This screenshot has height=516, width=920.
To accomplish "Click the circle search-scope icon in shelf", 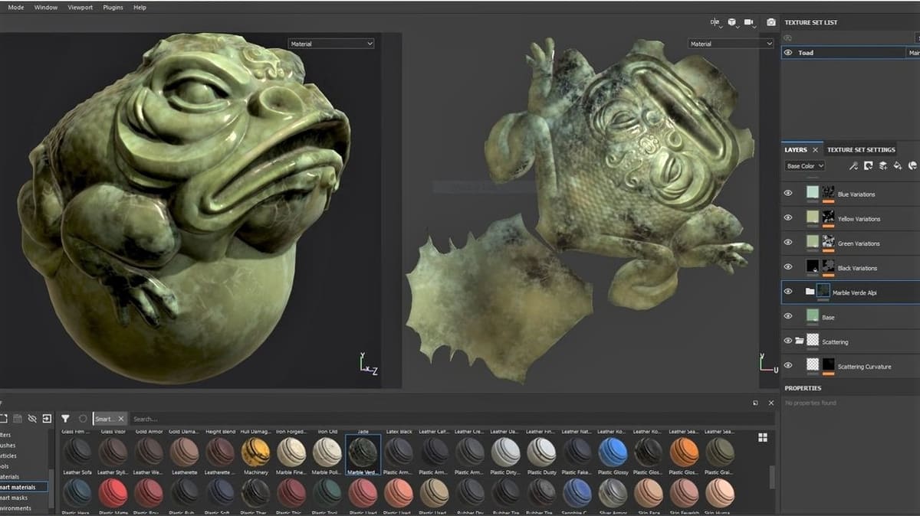I will click(x=83, y=419).
